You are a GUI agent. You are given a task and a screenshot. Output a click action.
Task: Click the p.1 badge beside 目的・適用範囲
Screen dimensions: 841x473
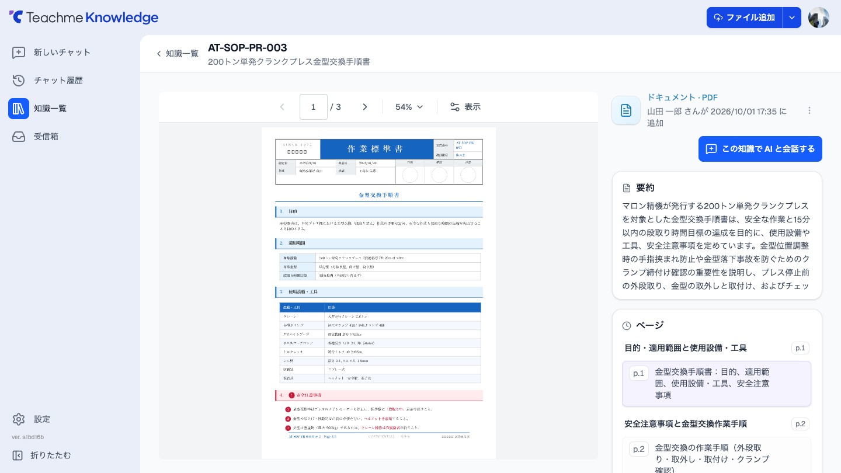coord(800,348)
